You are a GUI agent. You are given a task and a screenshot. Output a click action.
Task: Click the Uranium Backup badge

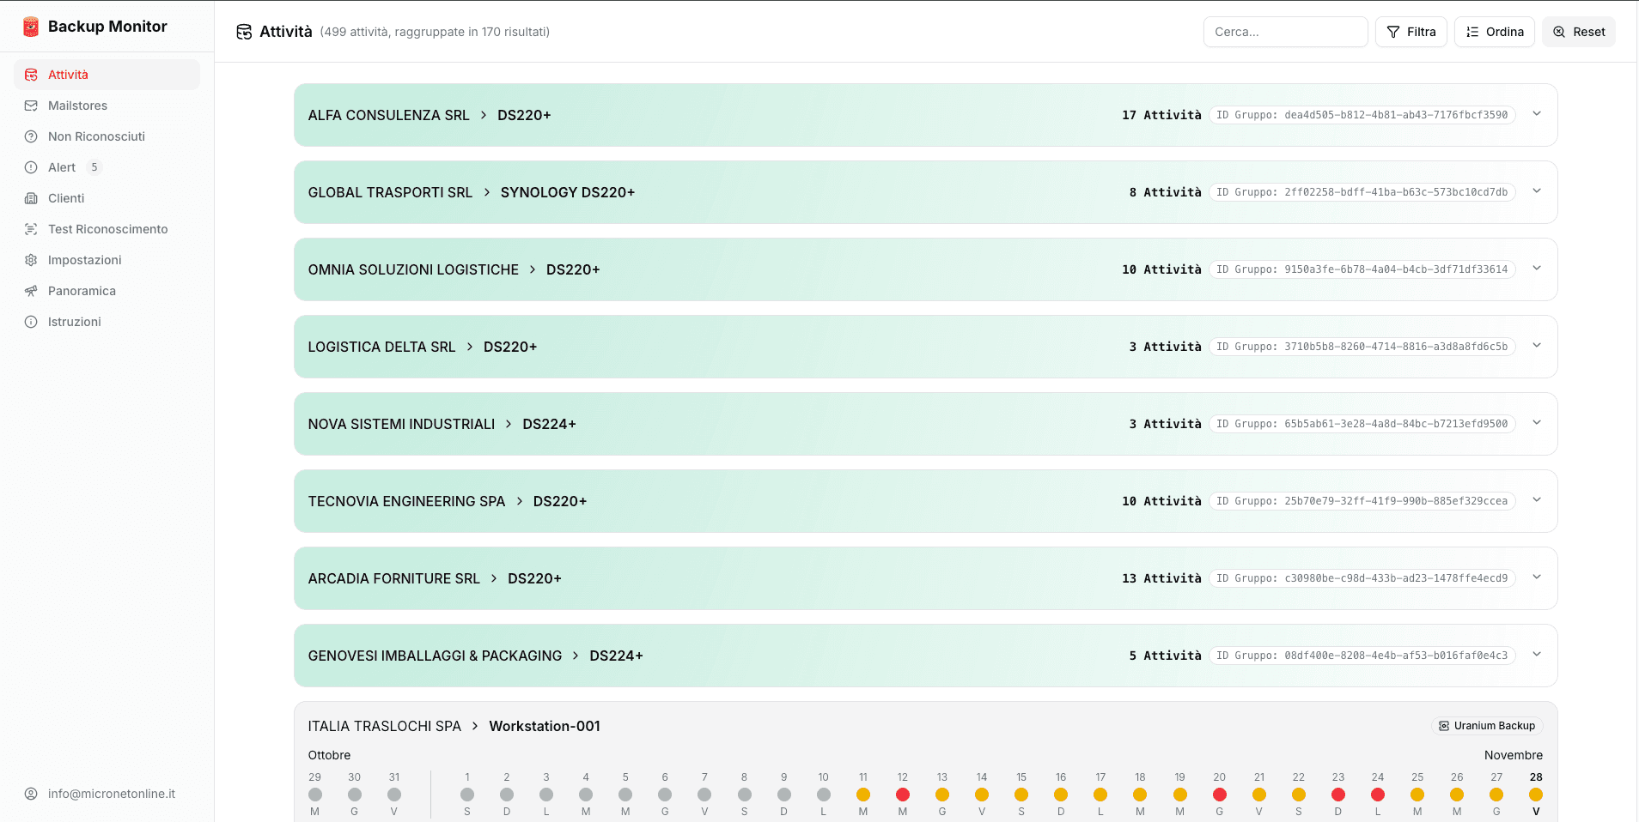1487,725
